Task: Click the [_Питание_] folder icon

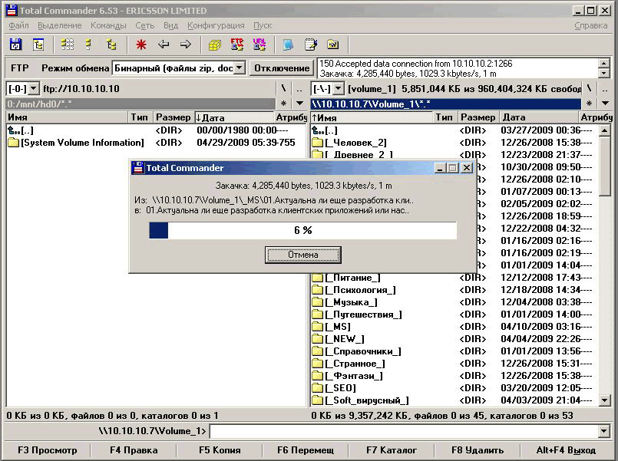Action: [x=318, y=278]
